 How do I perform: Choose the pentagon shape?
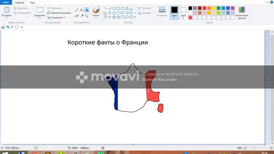pos(114,13)
